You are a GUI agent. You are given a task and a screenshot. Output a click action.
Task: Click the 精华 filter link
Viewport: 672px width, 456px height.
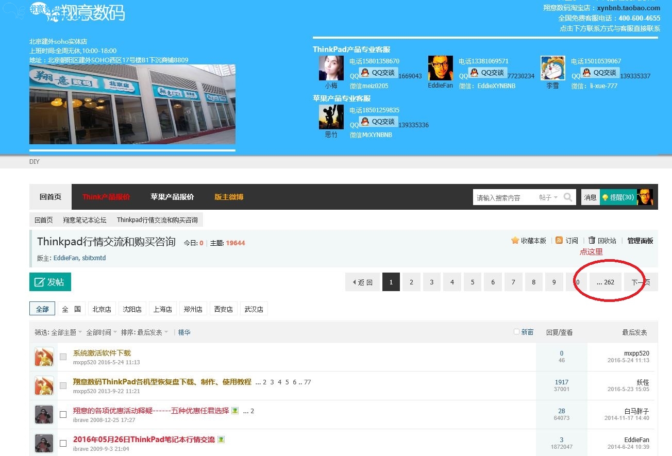pos(184,332)
